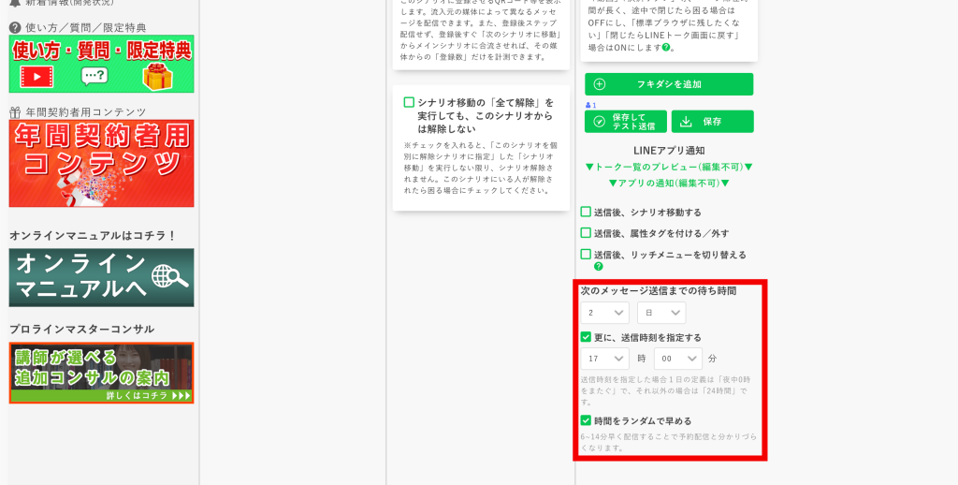Open the wait time unit dropdown showing 日
The height and width of the screenshot is (485, 958).
coord(661,313)
